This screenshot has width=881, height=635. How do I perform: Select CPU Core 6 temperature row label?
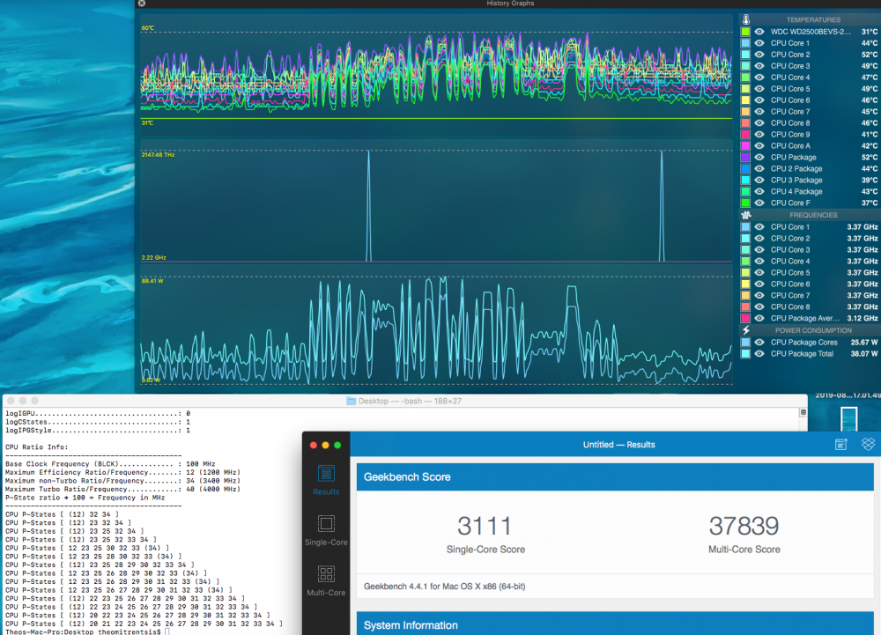click(790, 100)
